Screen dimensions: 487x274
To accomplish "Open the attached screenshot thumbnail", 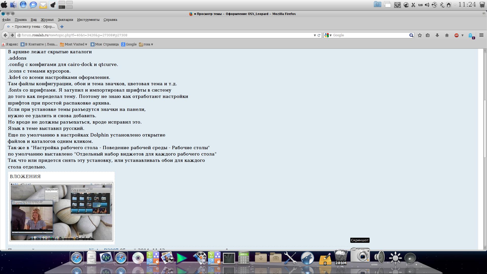I will coord(61,212).
